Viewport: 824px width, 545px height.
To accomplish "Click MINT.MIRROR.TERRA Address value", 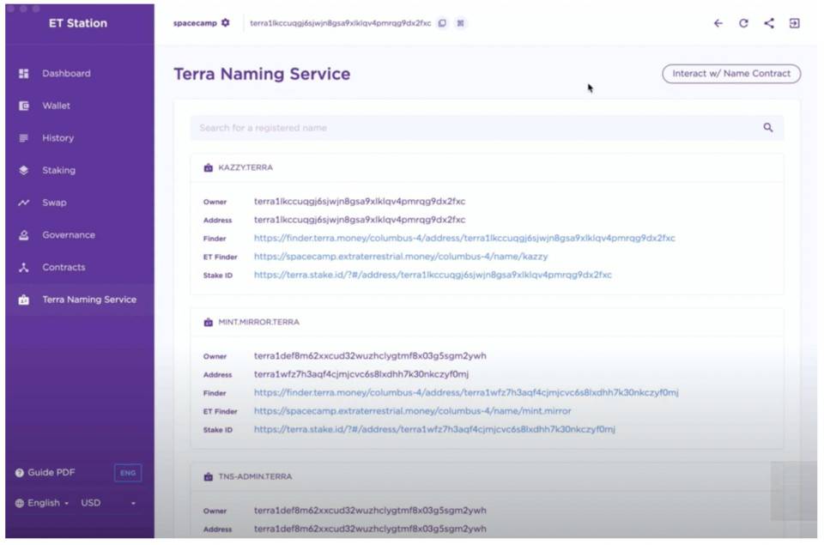I will click(361, 374).
